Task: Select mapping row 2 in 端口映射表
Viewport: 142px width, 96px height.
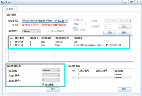Action: click(x=102, y=78)
